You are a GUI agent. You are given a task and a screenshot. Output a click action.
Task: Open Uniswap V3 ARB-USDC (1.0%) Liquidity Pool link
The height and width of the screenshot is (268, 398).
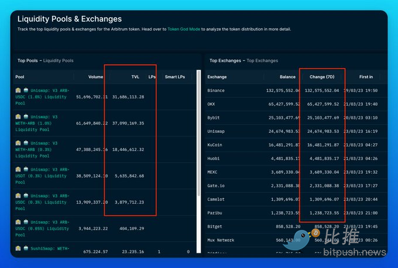click(42, 97)
